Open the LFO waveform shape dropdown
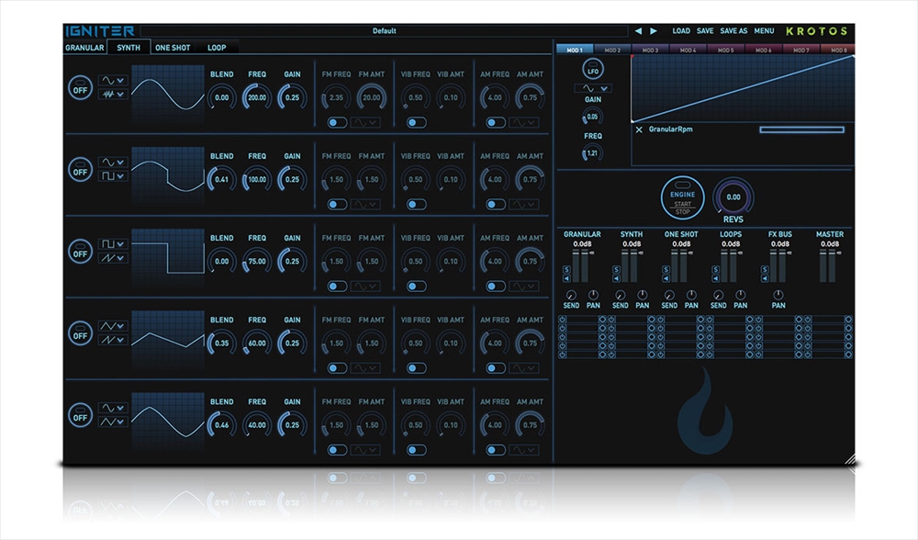This screenshot has width=918, height=540. pyautogui.click(x=593, y=88)
